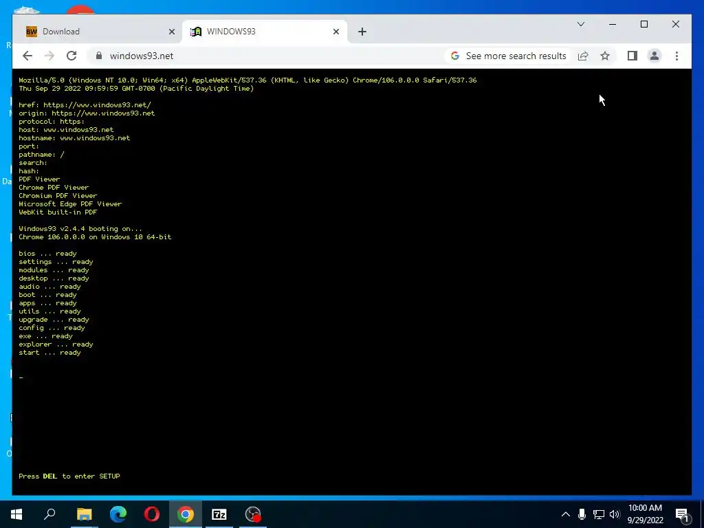
Task: Click the 'config ... ready' line
Action: coord(52,328)
